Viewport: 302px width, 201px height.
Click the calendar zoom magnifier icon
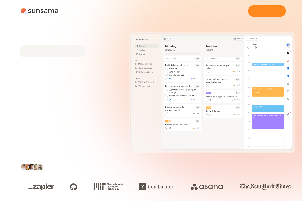point(248,48)
